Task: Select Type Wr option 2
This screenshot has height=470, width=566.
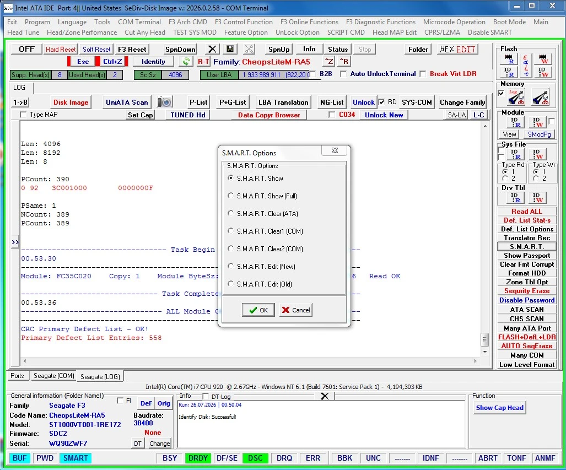Action: [536, 179]
